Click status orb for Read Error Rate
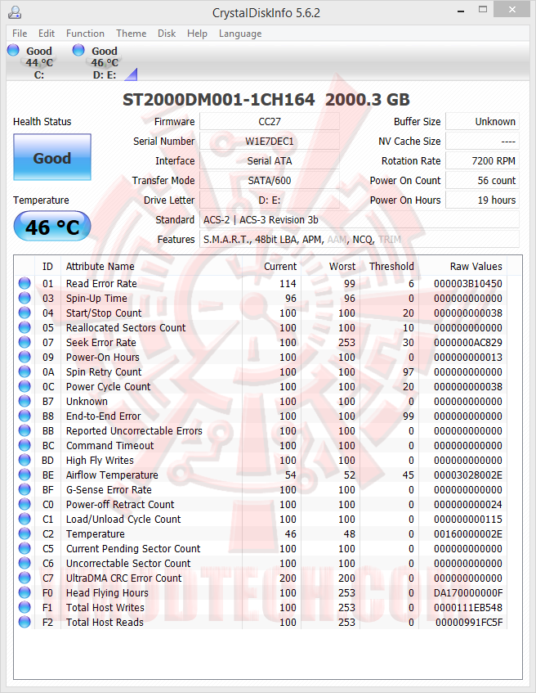This screenshot has width=536, height=693. click(x=25, y=283)
